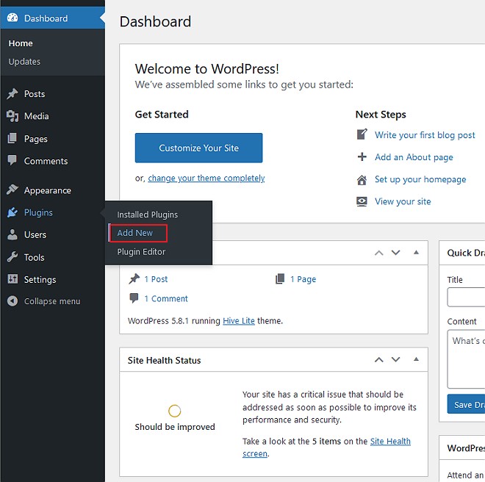Click the house icon beside Set up your homepage
The width and height of the screenshot is (485, 482).
(362, 180)
